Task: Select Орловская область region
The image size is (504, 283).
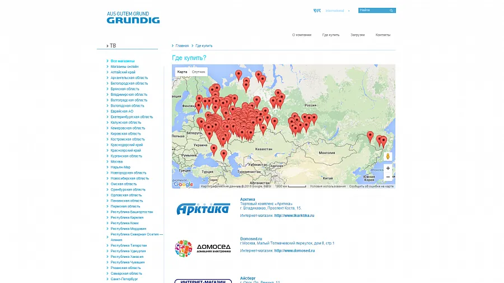Action: 126,195
